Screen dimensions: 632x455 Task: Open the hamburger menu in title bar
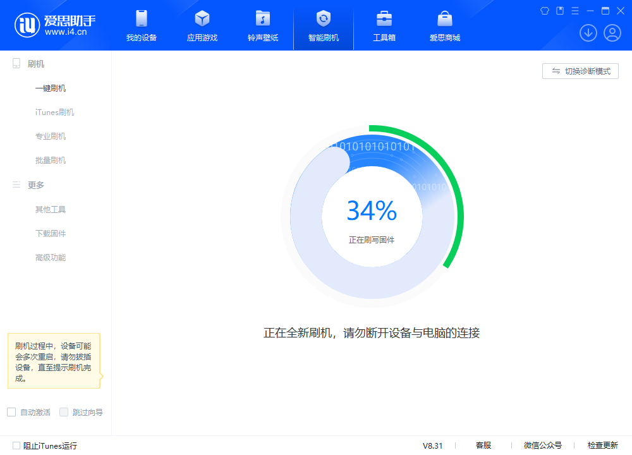click(574, 11)
